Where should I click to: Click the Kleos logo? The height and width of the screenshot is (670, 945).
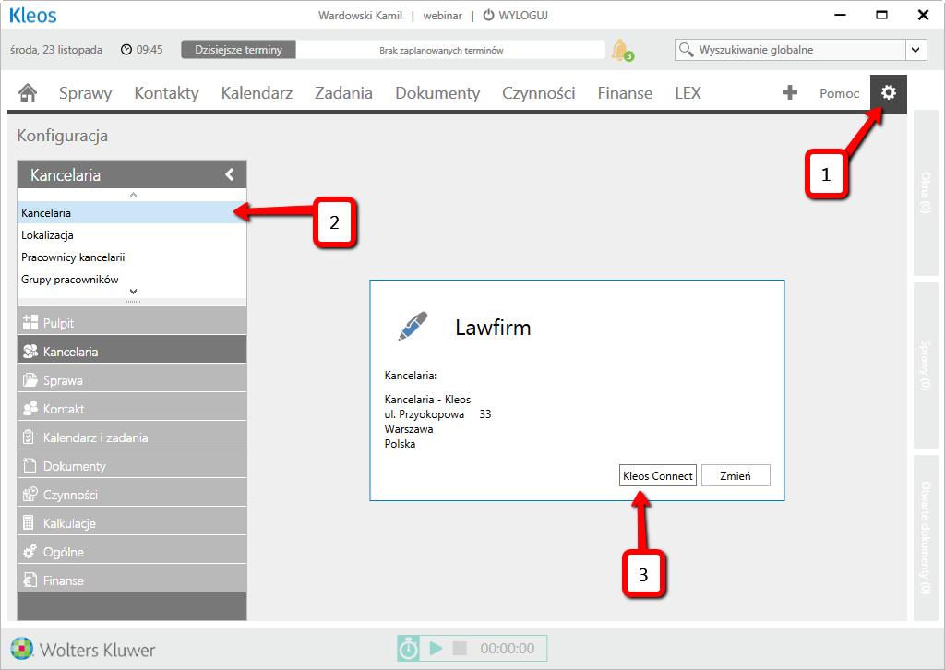(x=33, y=15)
